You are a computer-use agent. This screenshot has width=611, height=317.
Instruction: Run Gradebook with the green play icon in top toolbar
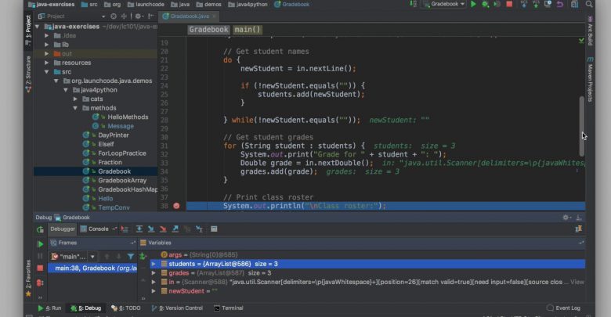[x=473, y=4]
